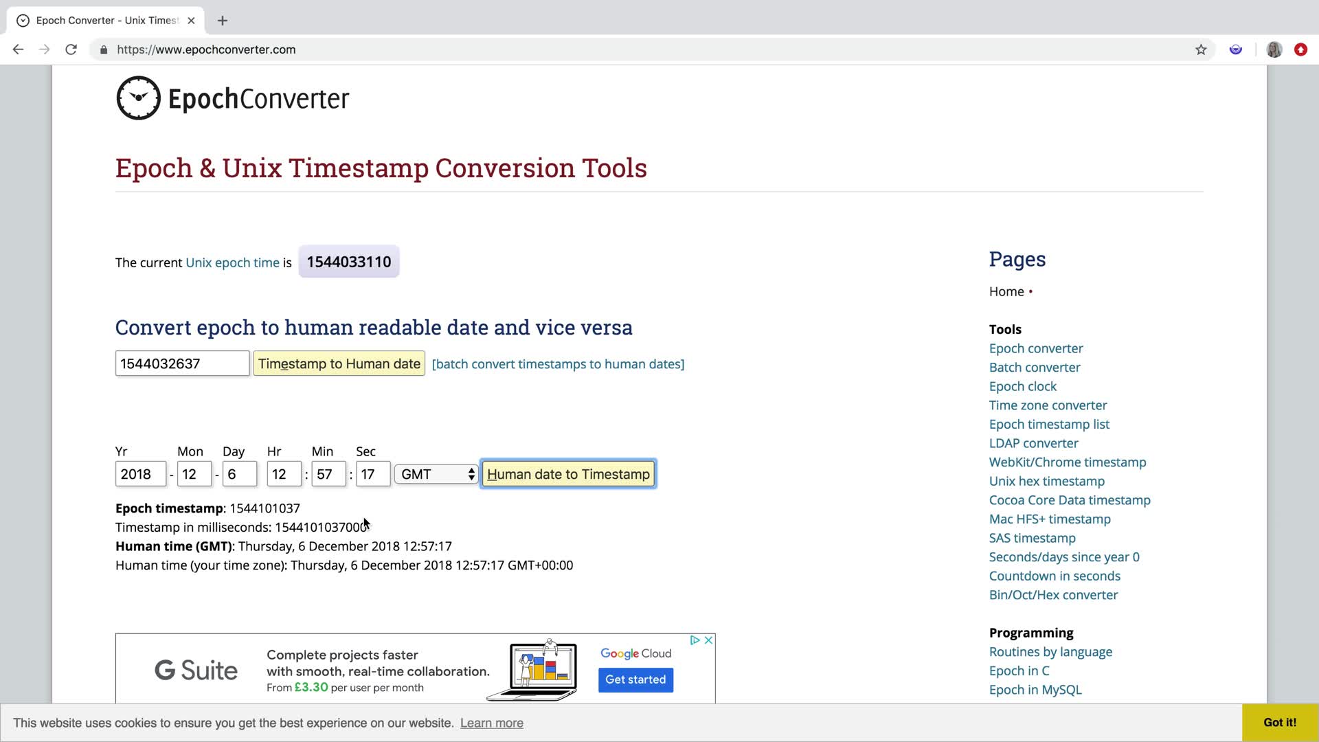Click the red browser extension icon
Screen dimensions: 1319x742
(1300, 49)
